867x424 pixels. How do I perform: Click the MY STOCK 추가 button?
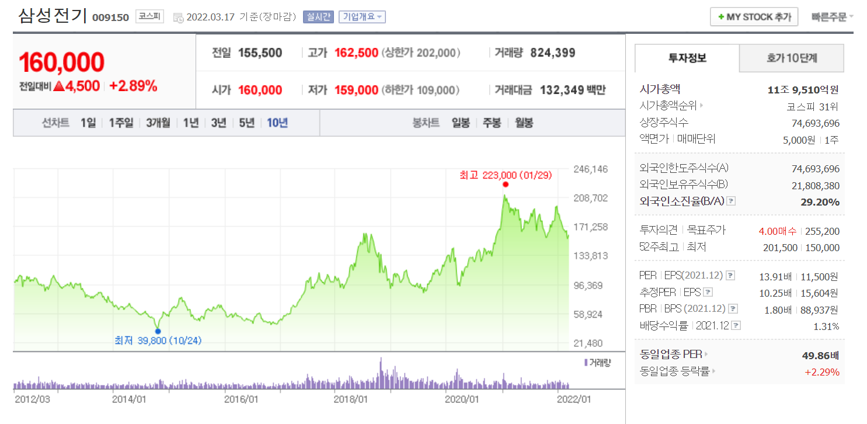(754, 17)
